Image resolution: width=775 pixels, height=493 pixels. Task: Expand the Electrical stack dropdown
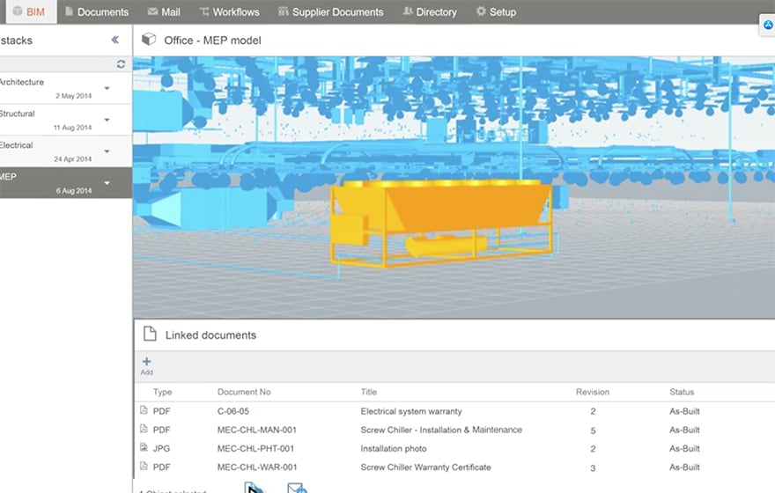[107, 151]
